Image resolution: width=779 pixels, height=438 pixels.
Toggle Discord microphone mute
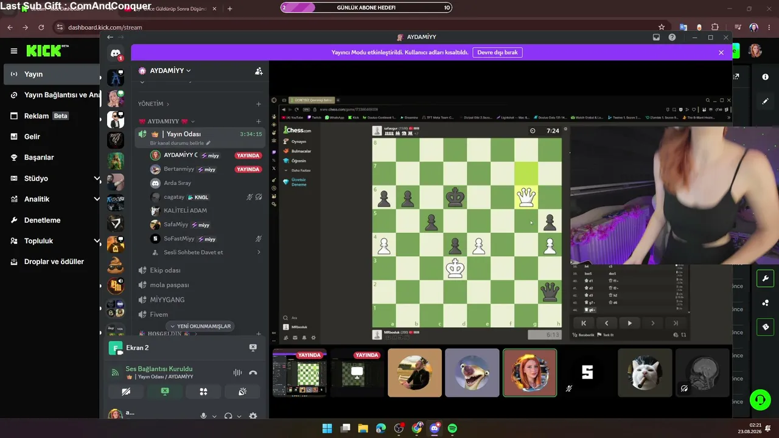click(x=204, y=416)
